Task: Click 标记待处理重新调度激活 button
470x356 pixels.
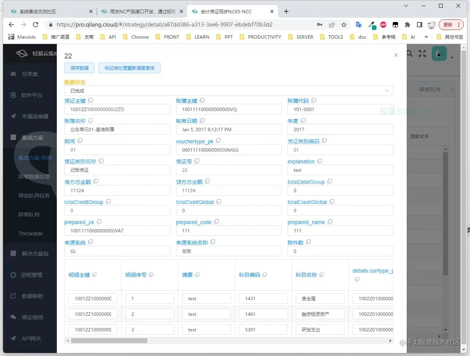Action: (x=130, y=68)
